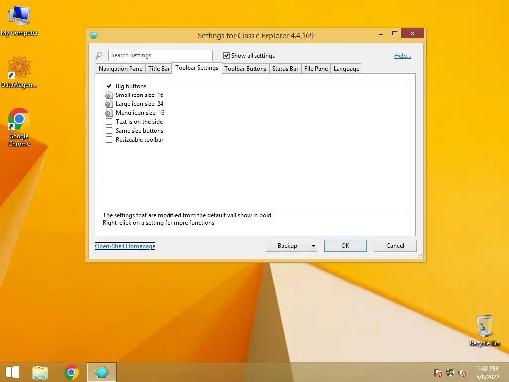Select the Small icon size: 16 setting
509x382 pixels.
coord(139,95)
